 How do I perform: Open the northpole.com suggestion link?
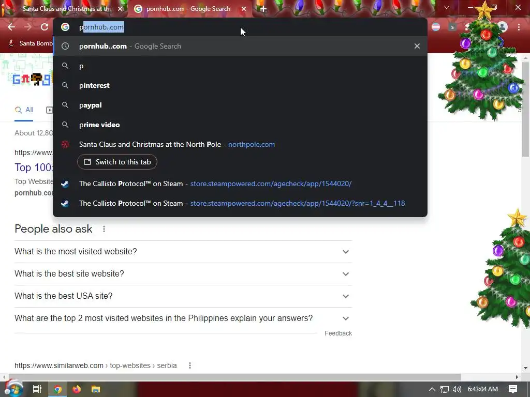pyautogui.click(x=251, y=144)
